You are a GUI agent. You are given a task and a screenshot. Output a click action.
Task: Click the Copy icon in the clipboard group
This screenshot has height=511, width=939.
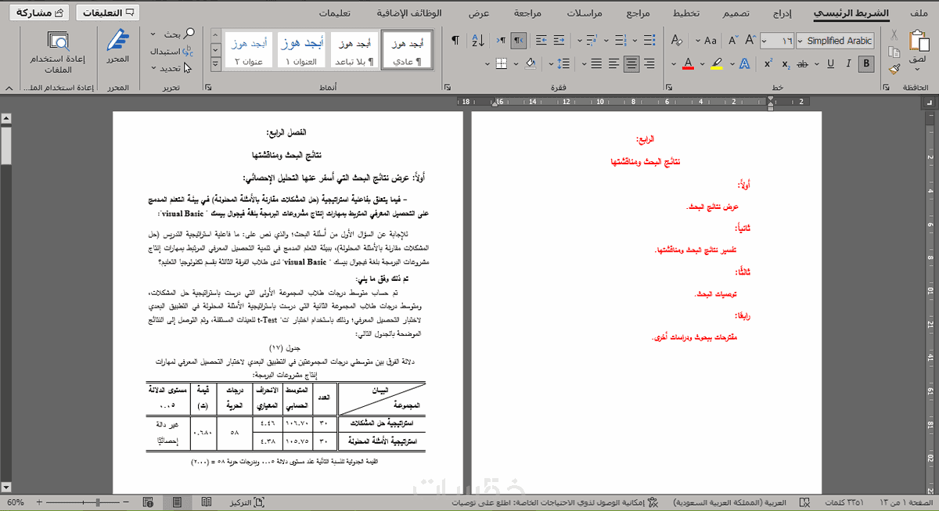pos(894,52)
